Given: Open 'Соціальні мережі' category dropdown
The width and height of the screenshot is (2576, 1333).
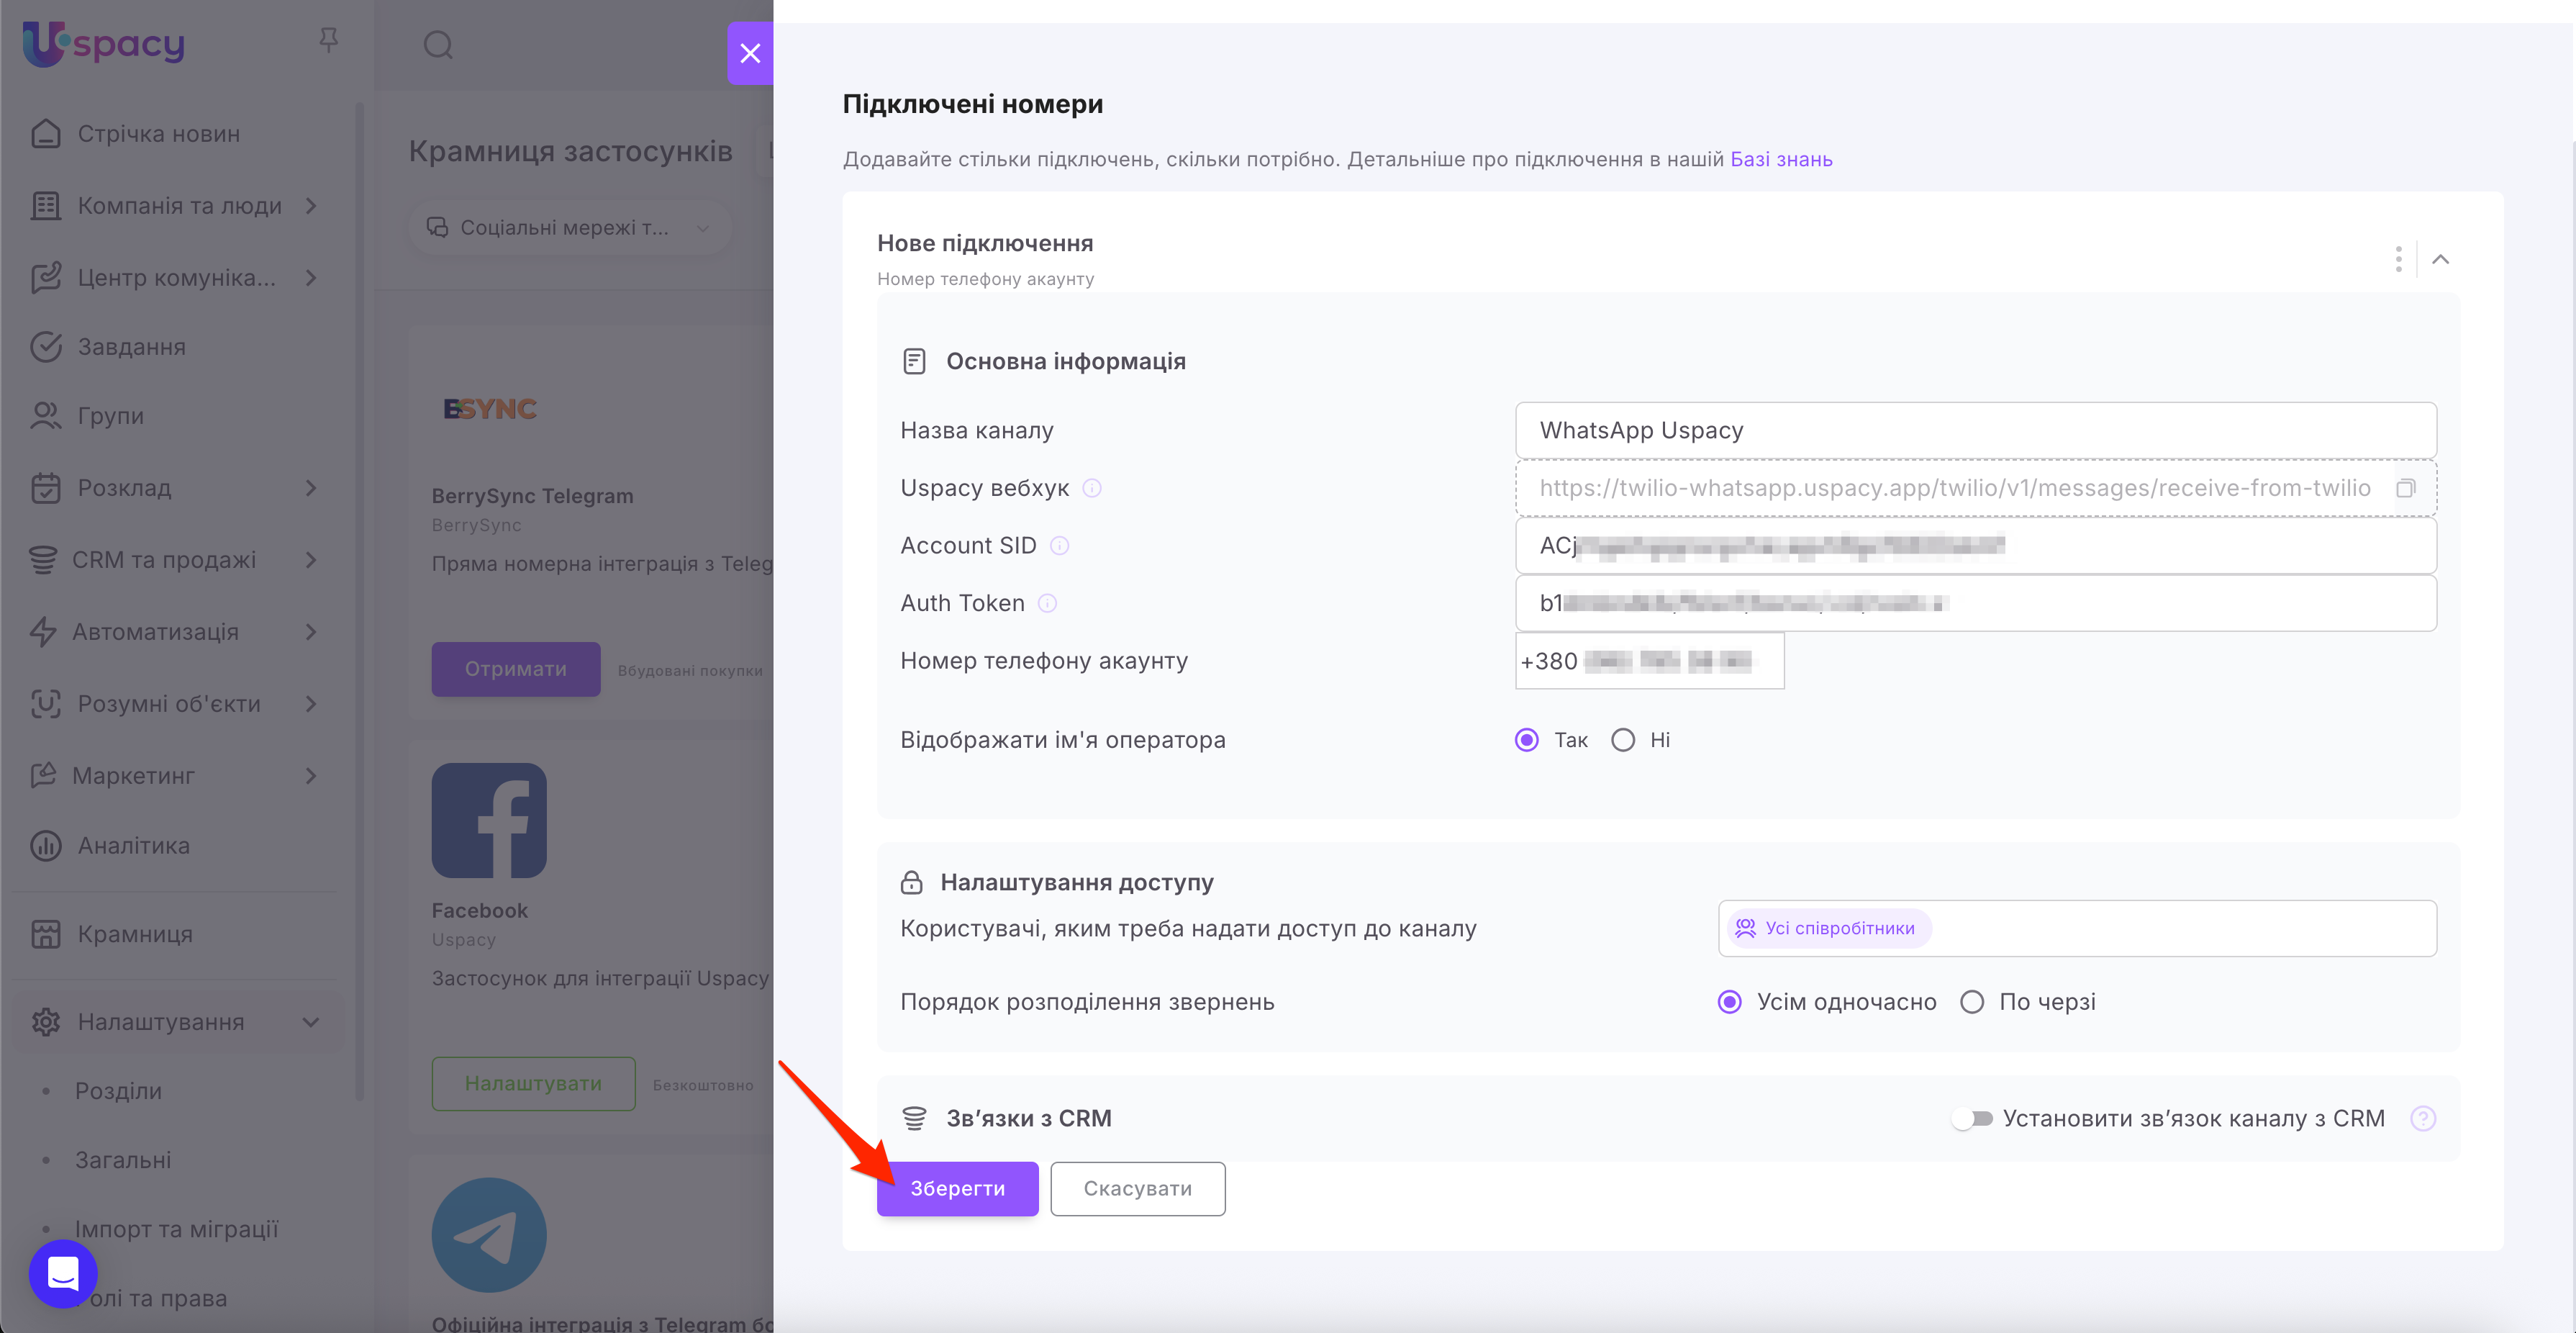Looking at the screenshot, I should click(568, 228).
